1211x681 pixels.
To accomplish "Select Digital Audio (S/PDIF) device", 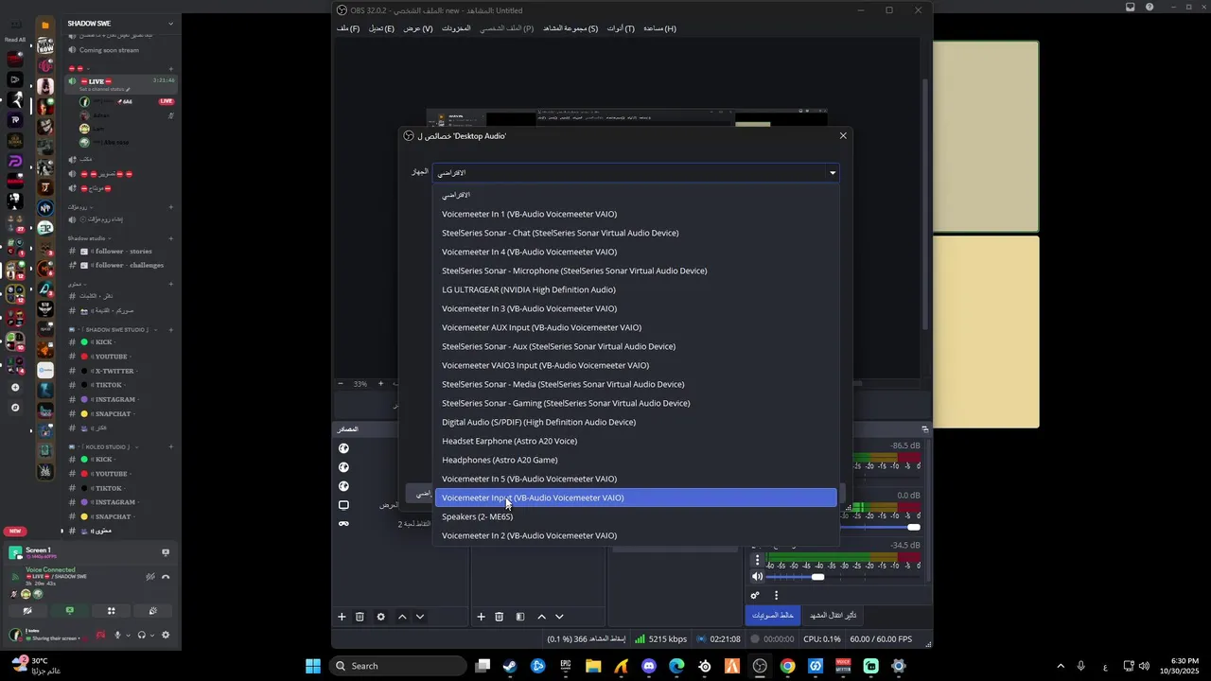I will tap(636, 422).
